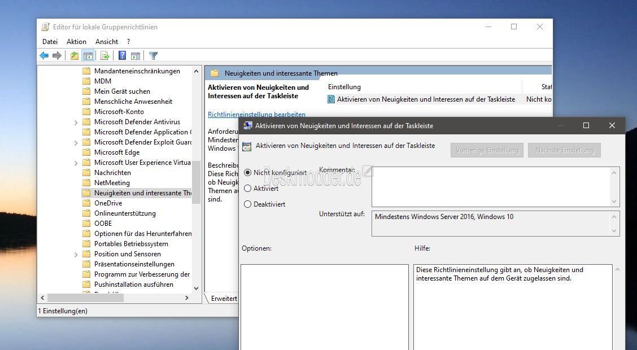Image resolution: width=637 pixels, height=350 pixels.
Task: Expand the Microsoft User Experience Virtualization node
Action: (76, 163)
